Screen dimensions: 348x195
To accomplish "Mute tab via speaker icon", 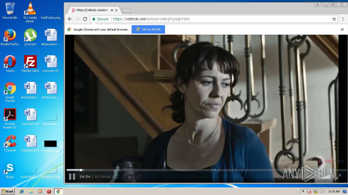I will (112, 10).
